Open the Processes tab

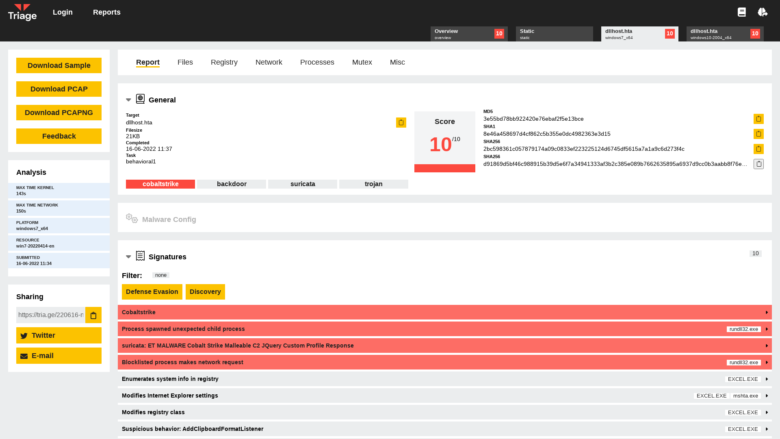(317, 62)
